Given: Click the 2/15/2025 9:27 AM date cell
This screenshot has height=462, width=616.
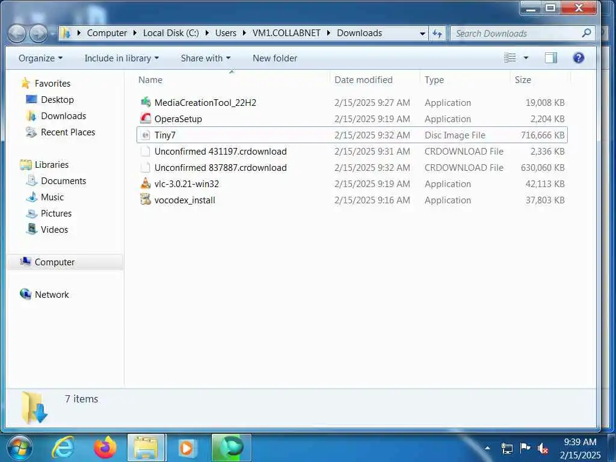Looking at the screenshot, I should tap(372, 102).
